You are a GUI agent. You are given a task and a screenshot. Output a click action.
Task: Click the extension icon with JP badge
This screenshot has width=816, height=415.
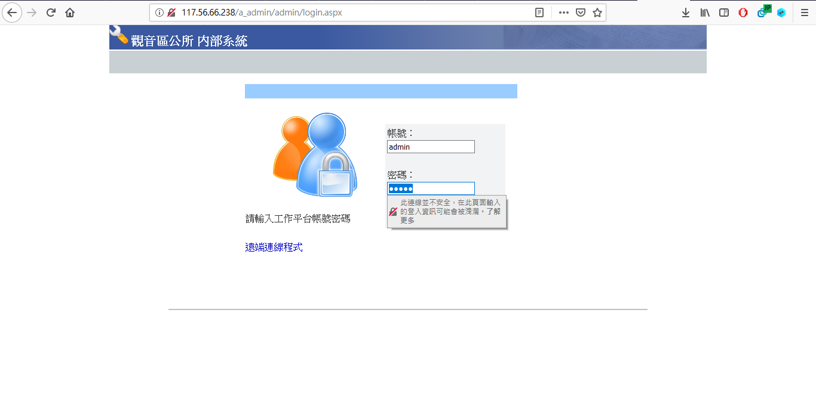(x=763, y=11)
